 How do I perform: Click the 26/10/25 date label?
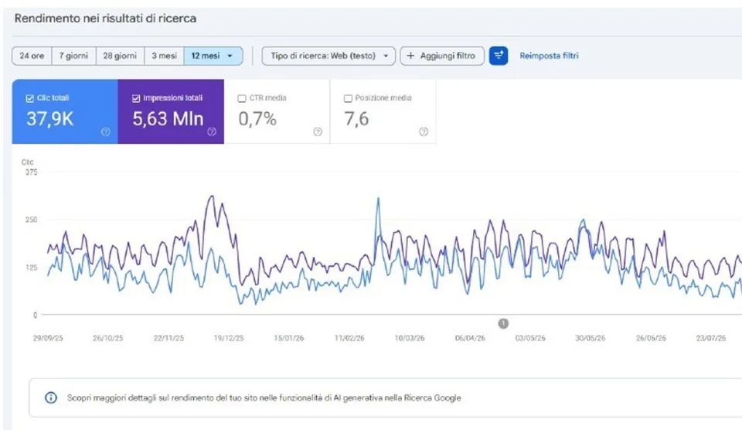click(108, 338)
